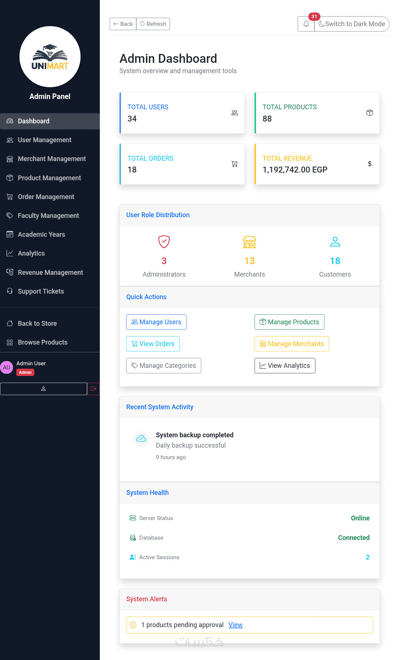Click the Connected database status text
Screen dimensions: 399x660
click(x=354, y=538)
